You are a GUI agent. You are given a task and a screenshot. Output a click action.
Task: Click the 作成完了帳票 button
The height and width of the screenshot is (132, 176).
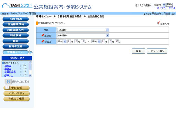[x=16, y=99]
